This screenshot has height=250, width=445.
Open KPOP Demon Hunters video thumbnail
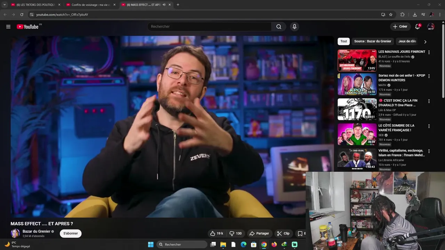click(357, 84)
